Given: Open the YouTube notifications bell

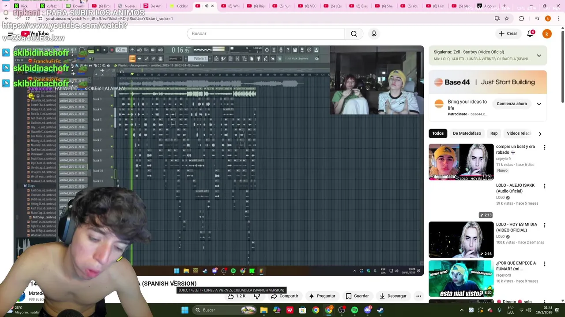Looking at the screenshot, I should 530,33.
